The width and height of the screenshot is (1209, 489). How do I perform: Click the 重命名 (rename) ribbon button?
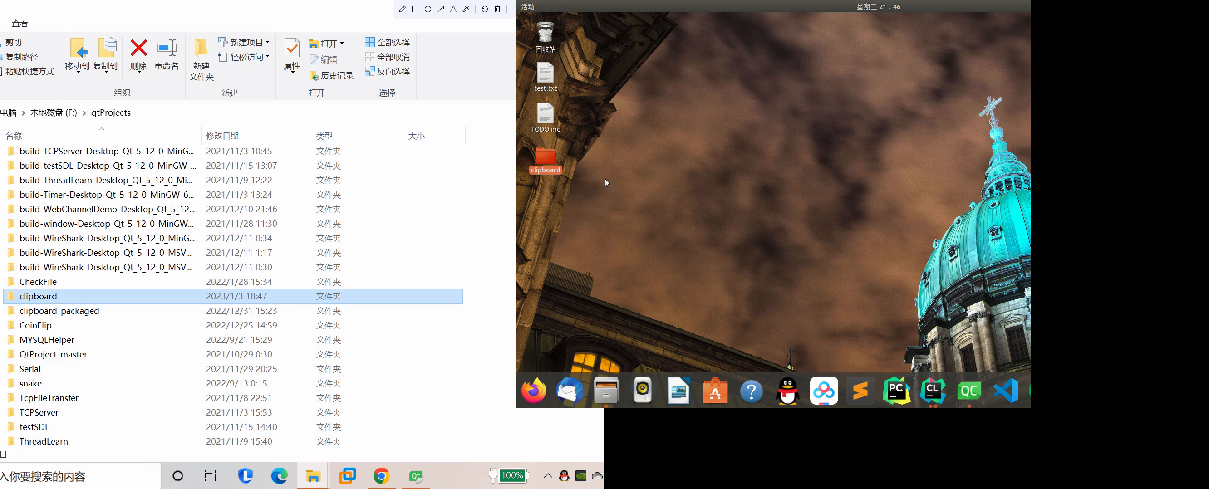(x=167, y=54)
